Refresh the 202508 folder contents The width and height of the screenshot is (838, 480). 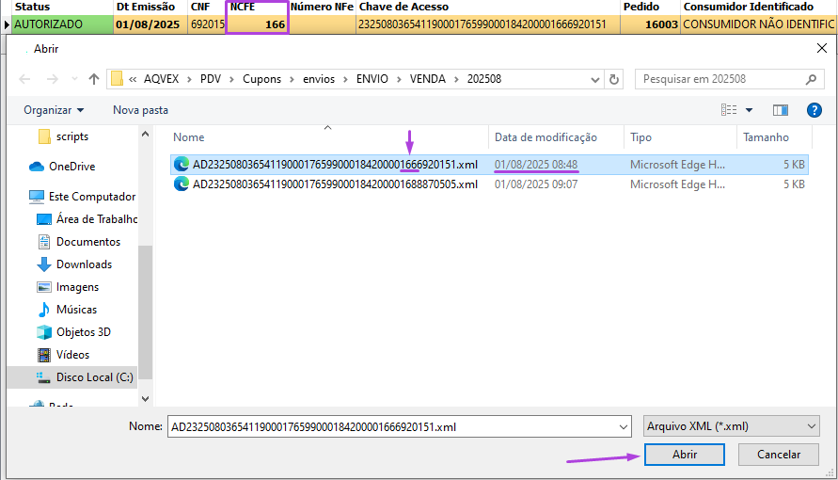click(613, 79)
